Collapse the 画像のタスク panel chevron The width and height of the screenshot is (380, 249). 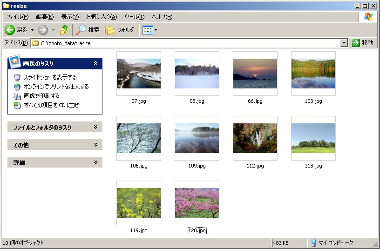96,63
